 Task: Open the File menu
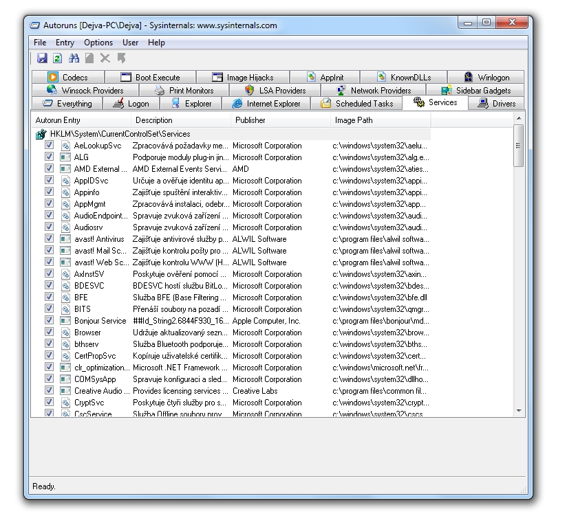pyautogui.click(x=40, y=43)
